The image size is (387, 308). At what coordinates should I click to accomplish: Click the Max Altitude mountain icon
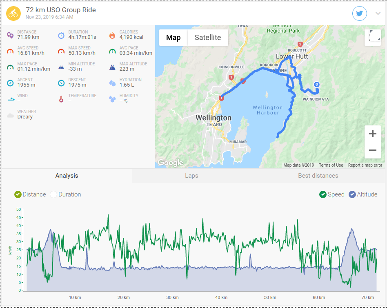point(112,67)
